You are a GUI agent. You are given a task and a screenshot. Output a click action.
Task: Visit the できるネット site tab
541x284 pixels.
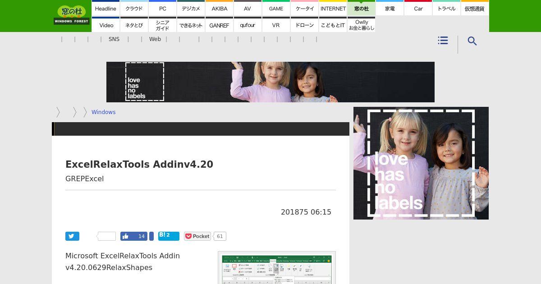click(191, 25)
